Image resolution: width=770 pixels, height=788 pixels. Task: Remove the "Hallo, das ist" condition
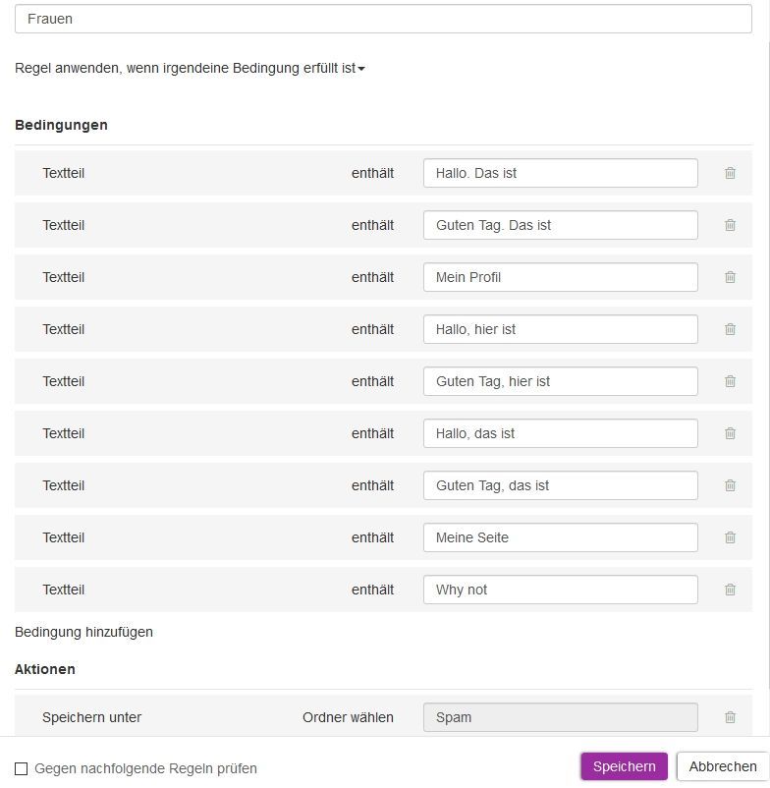point(730,432)
